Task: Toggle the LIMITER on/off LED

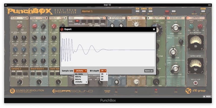Action: point(188,18)
